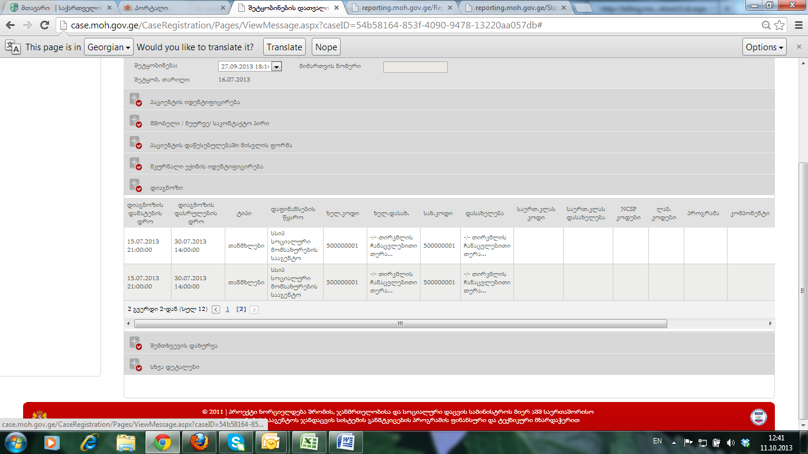
Task: Open Firefox from the taskbar
Action: click(x=196, y=442)
